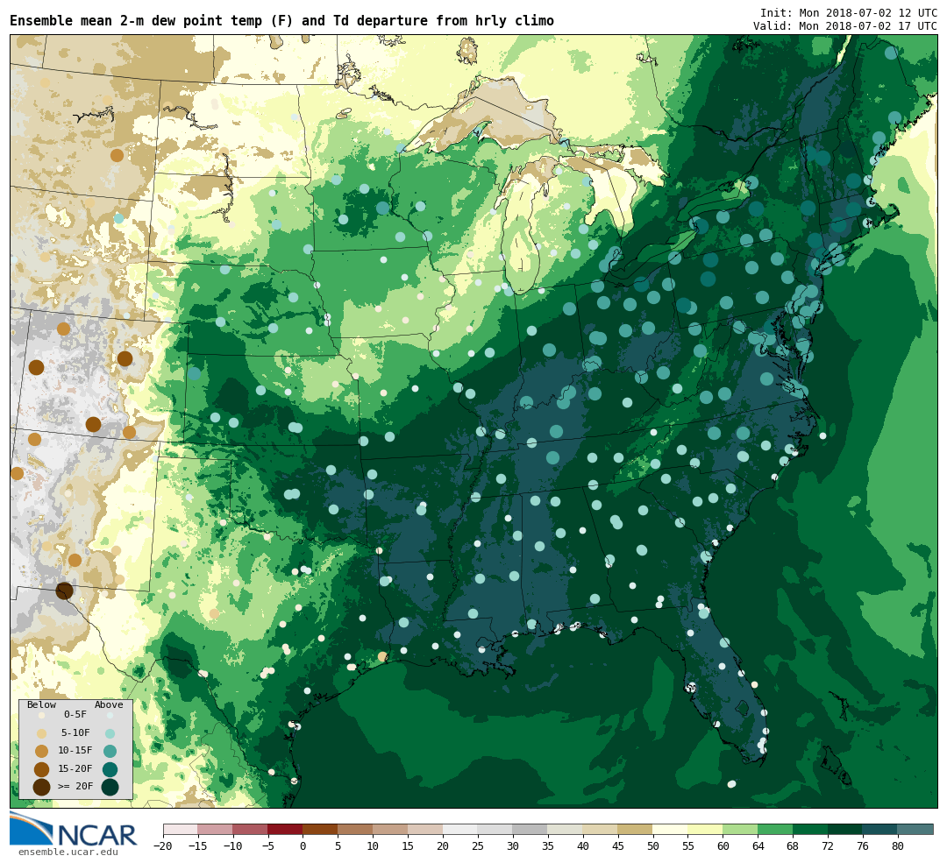947x863 pixels.
Task: Click the colorbar label -20
Action: [x=163, y=846]
